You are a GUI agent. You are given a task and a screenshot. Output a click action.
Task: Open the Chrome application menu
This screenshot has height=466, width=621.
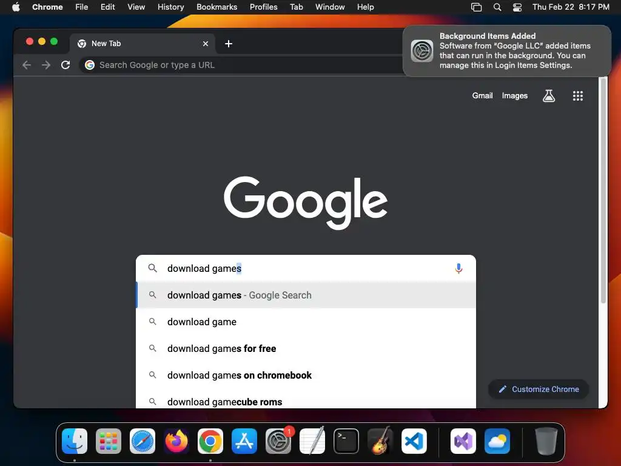(47, 7)
